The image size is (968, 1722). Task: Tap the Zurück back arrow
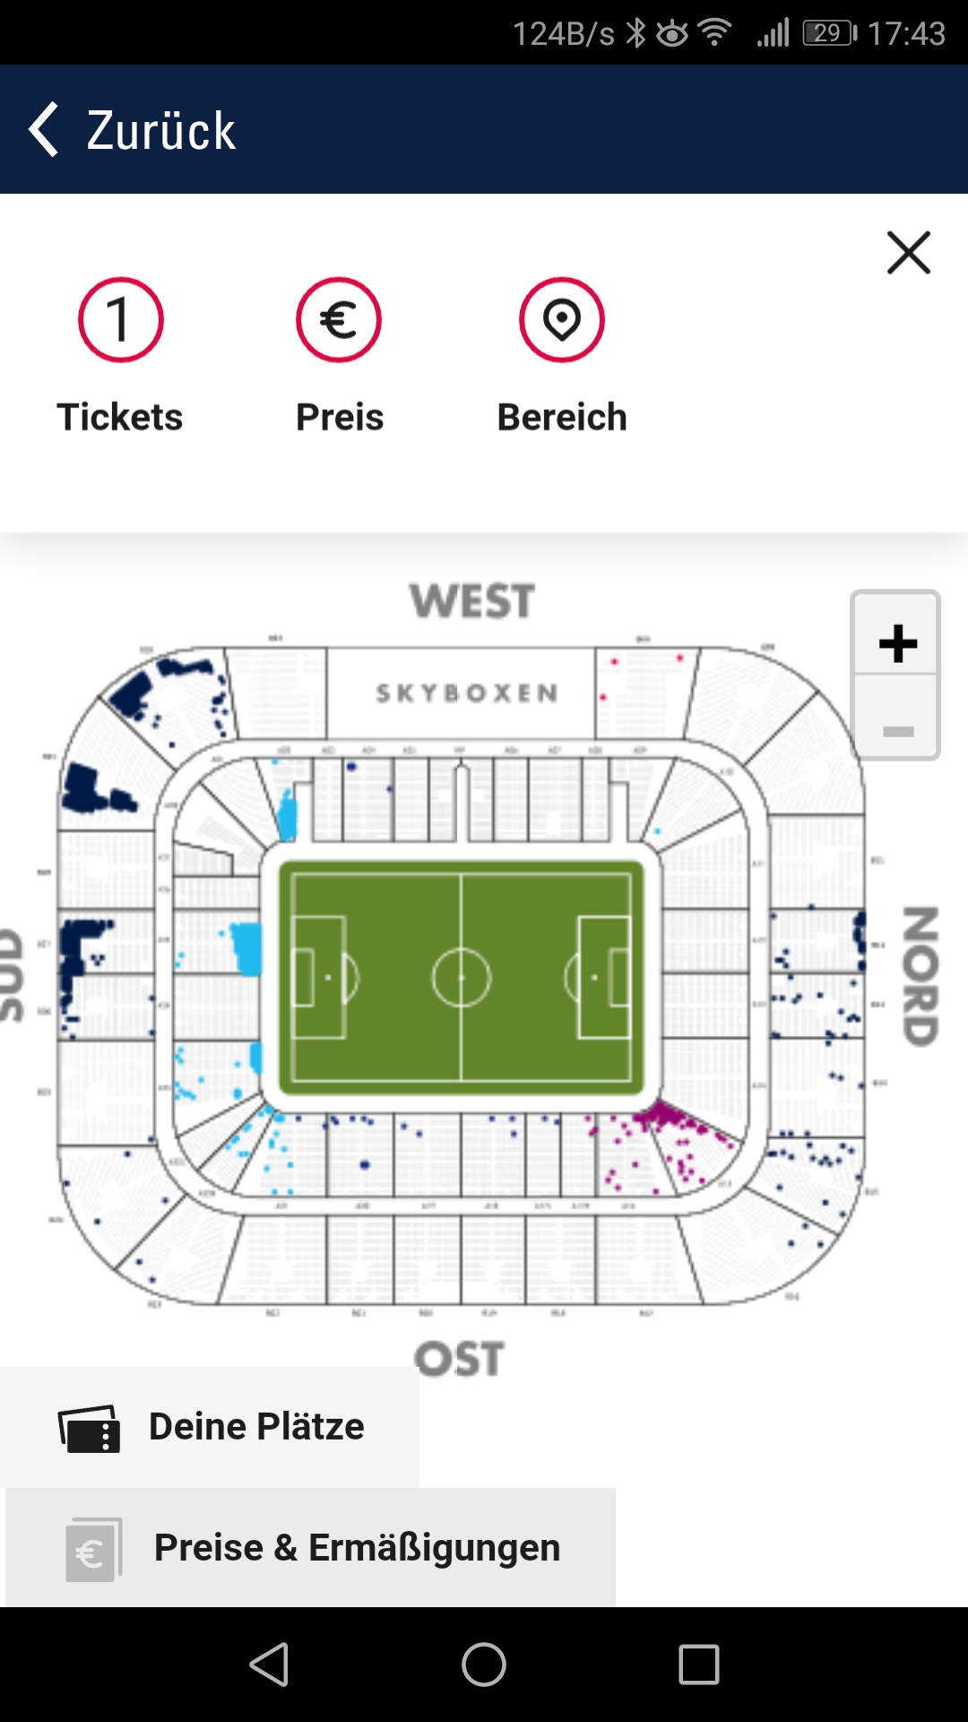(43, 129)
